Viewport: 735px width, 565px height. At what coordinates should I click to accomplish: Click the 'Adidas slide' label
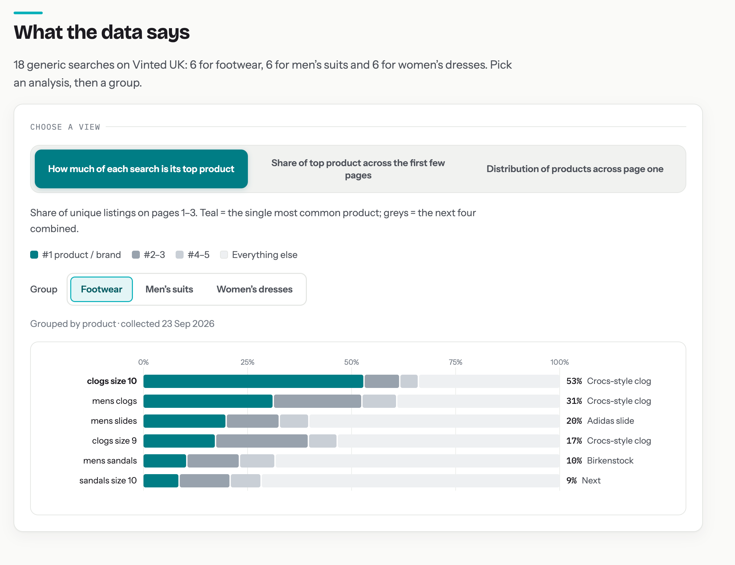coord(610,421)
